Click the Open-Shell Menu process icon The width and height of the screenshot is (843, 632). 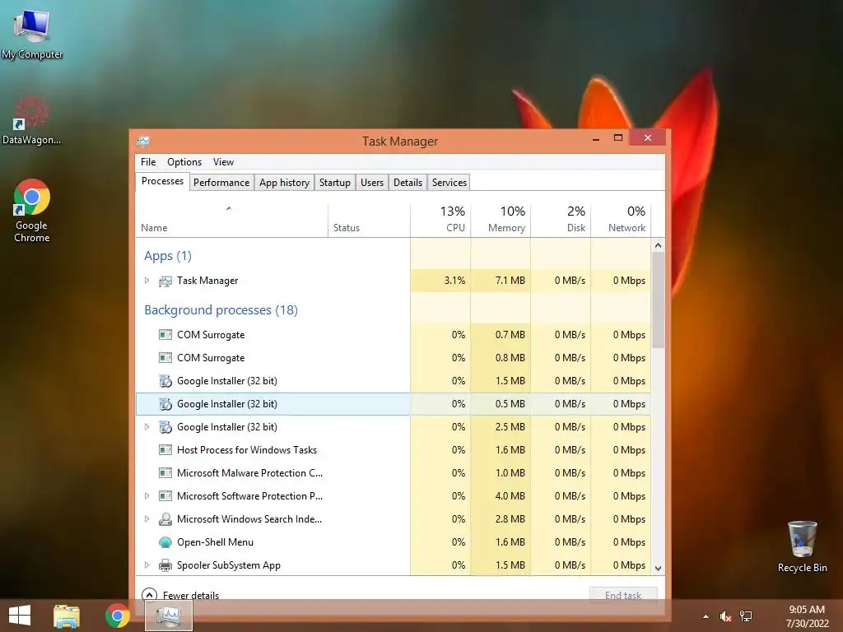(x=165, y=542)
